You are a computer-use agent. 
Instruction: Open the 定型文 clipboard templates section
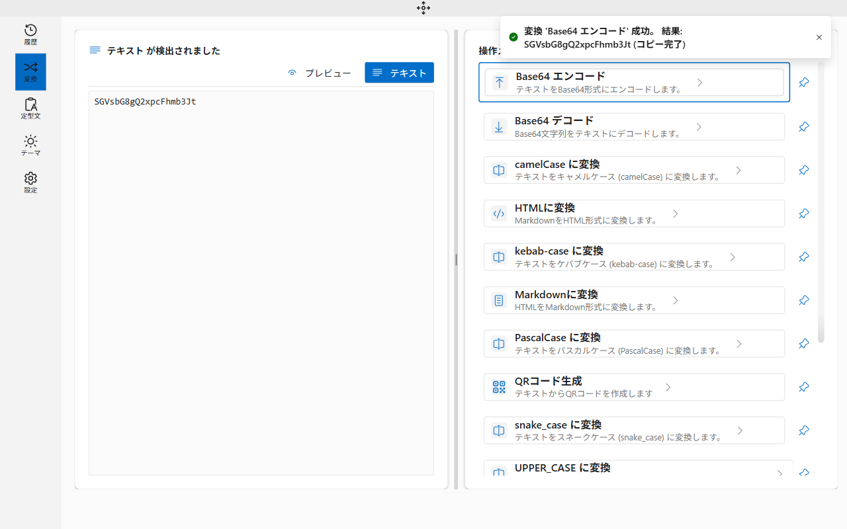pos(30,108)
